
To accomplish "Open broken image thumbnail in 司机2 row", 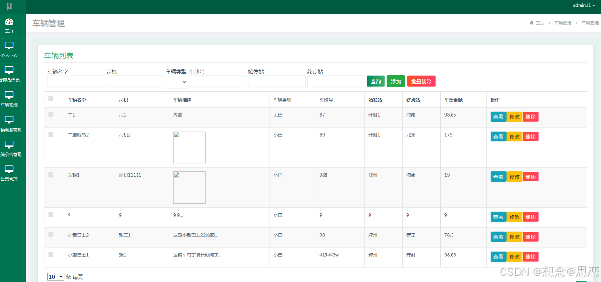I will [189, 147].
